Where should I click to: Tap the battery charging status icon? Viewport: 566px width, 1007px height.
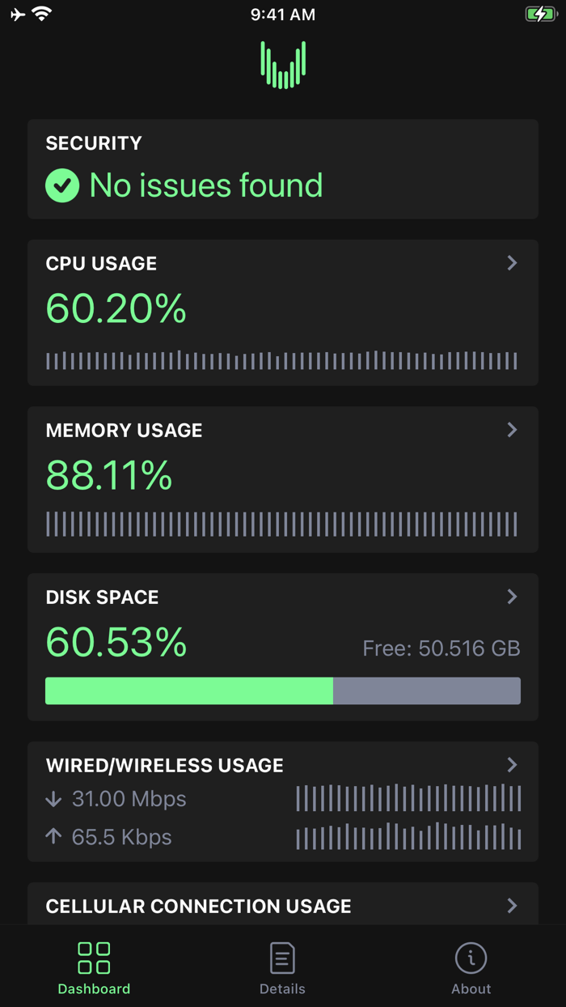click(540, 14)
